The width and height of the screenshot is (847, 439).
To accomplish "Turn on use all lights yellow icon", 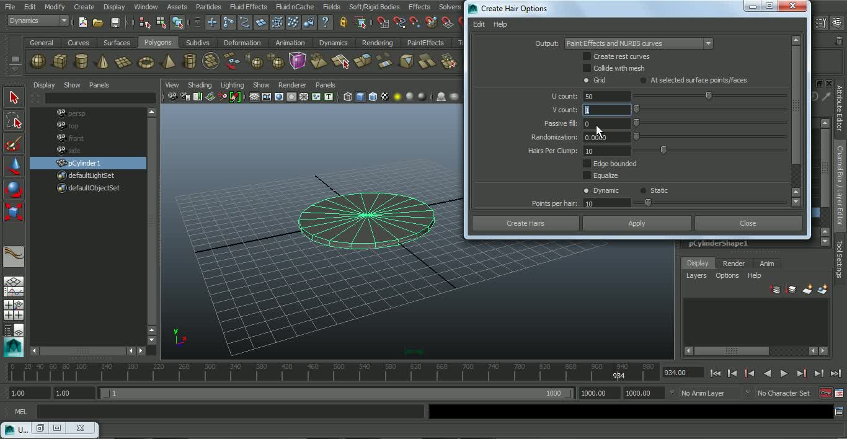I will click(397, 97).
